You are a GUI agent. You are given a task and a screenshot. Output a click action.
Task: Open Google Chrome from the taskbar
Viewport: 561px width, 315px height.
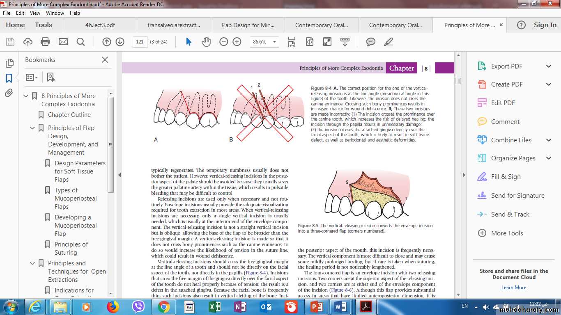pos(163,306)
